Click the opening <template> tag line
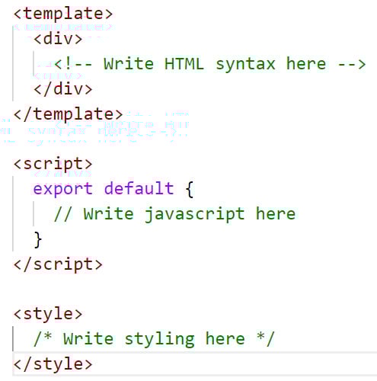The width and height of the screenshot is (377, 381). click(x=63, y=14)
